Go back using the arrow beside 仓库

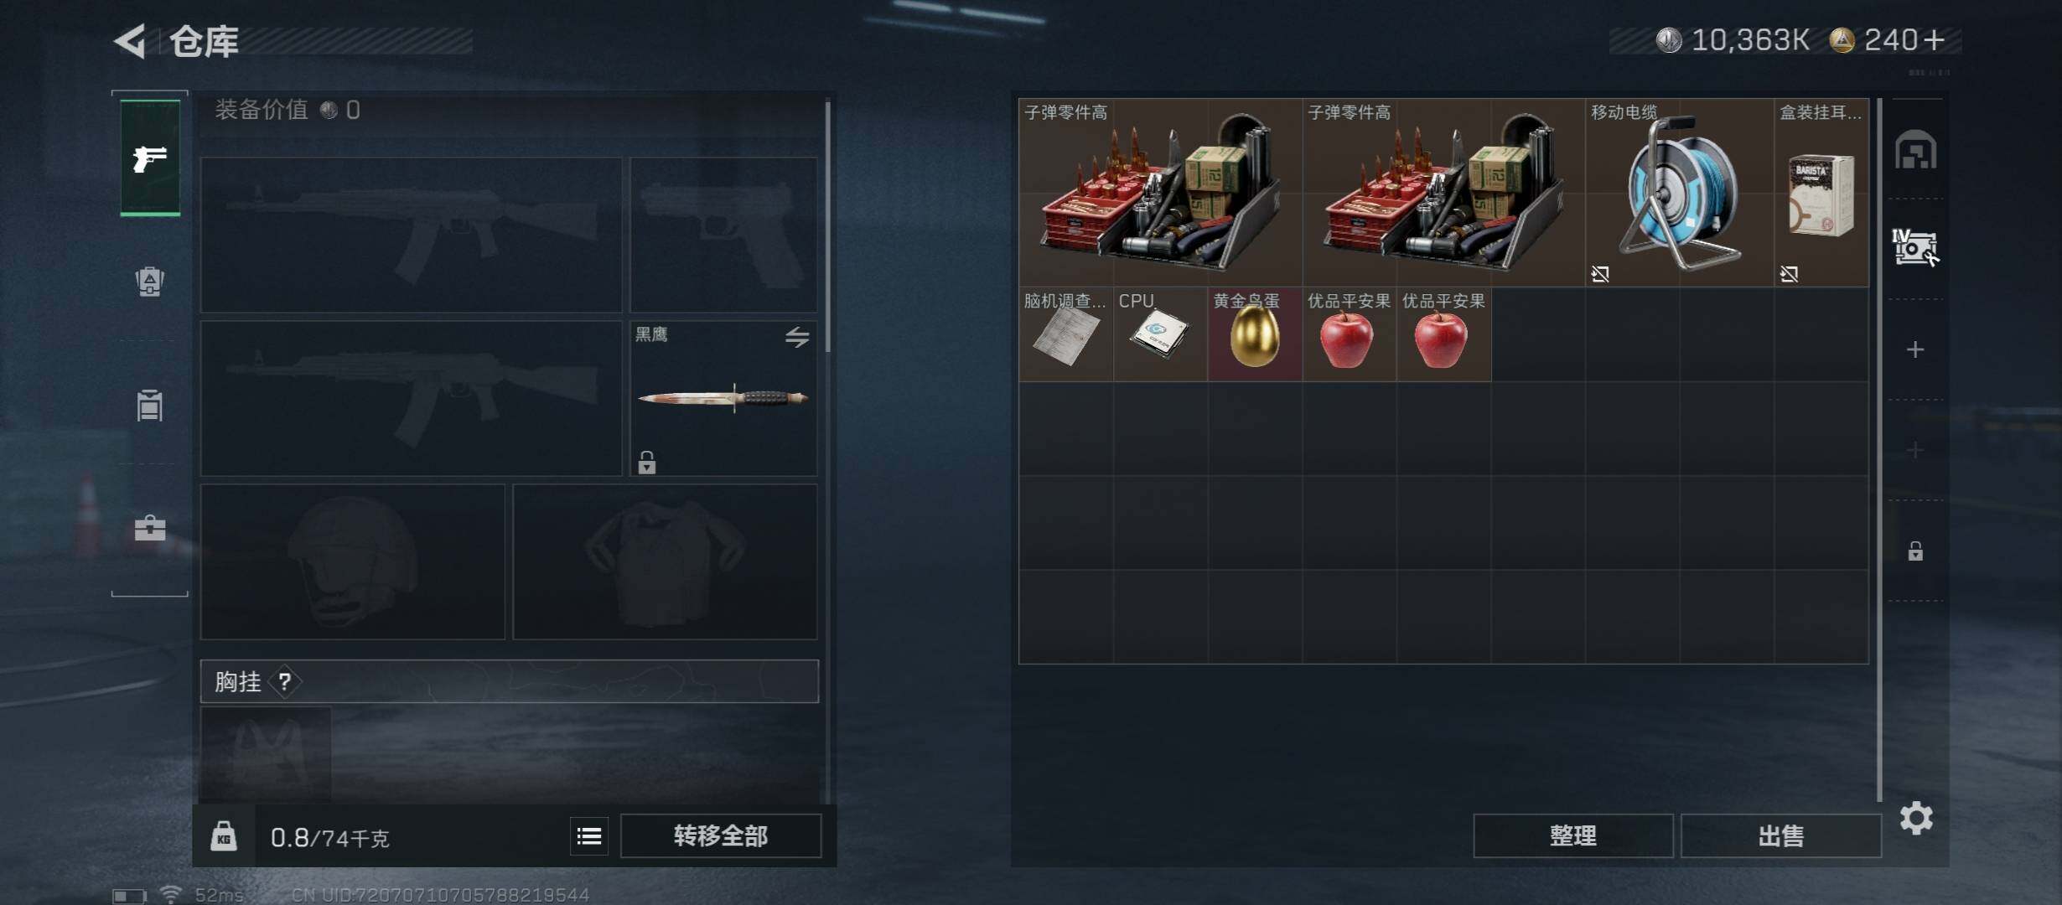pyautogui.click(x=130, y=40)
